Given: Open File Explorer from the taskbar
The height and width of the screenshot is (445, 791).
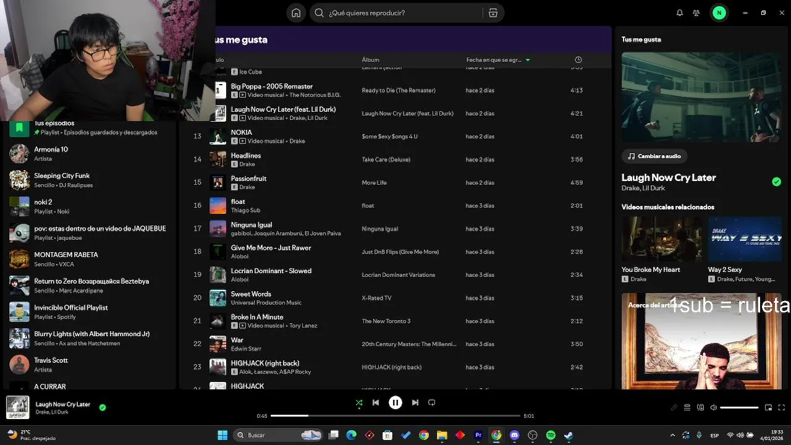Looking at the screenshot, I should click(x=442, y=435).
